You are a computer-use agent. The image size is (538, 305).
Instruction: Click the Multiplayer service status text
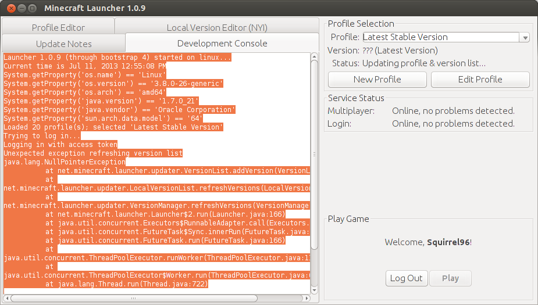(453, 111)
